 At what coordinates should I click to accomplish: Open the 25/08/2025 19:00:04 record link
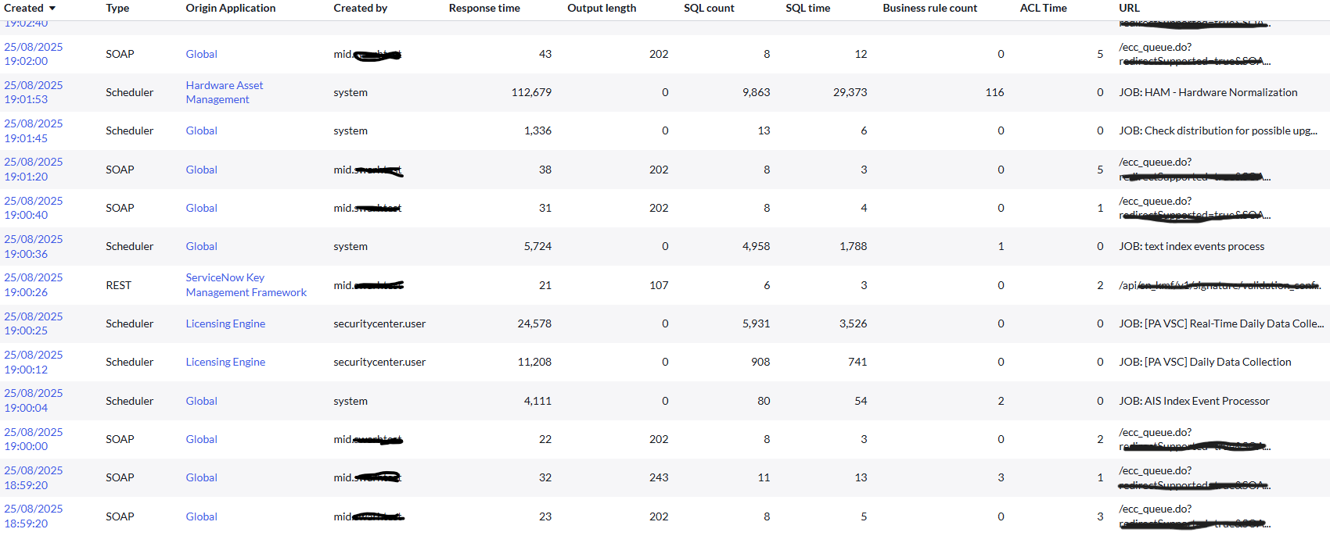(x=34, y=401)
